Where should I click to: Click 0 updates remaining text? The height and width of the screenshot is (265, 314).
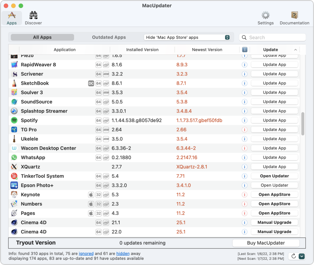pos(142,243)
